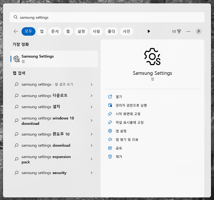This screenshot has width=214, height=200.
Task: Expand the chevron for 'samsung settings 설치'
Action: [x=92, y=107]
